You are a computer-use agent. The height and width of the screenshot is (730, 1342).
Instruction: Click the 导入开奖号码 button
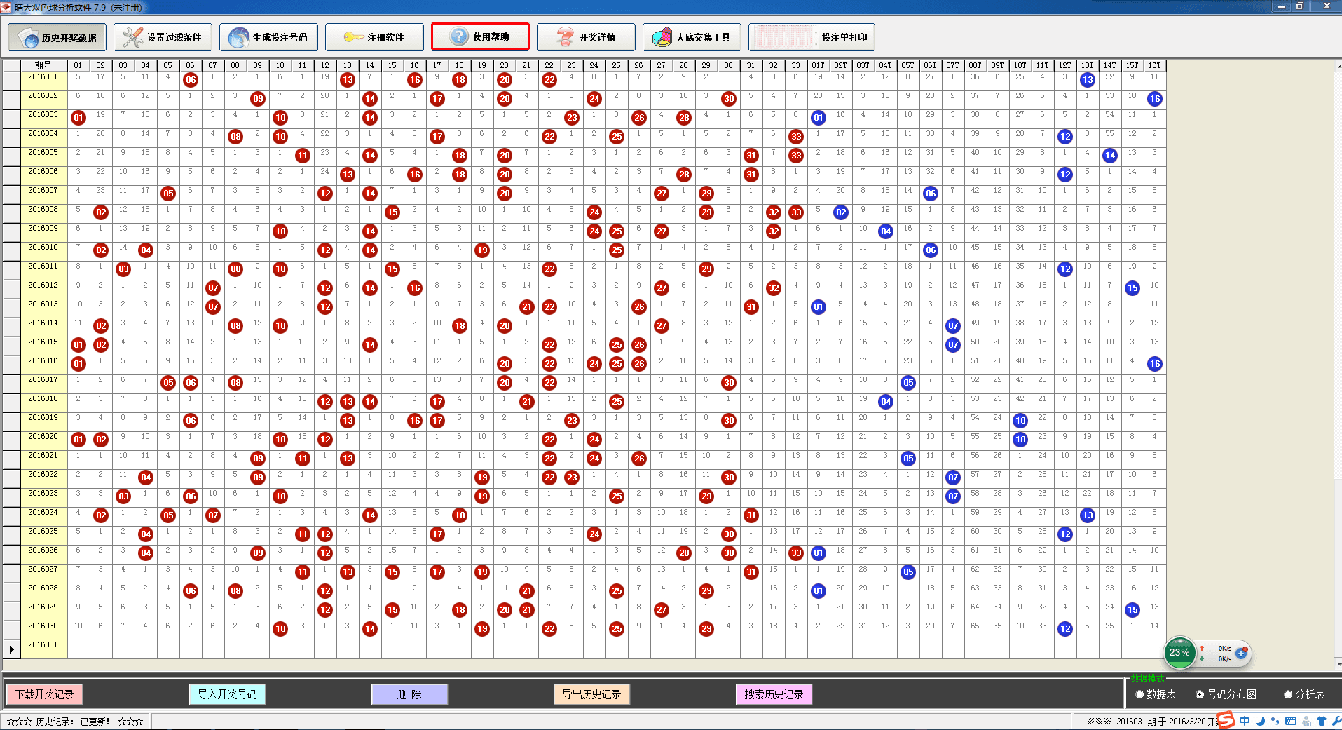227,694
